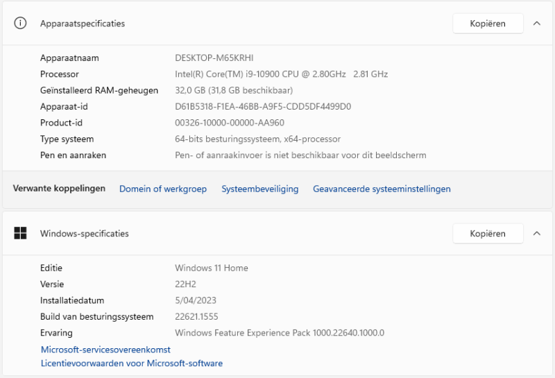The image size is (555, 378).
Task: Open Licentievoorwaarden voor Microsoft-software link
Action: pos(132,363)
